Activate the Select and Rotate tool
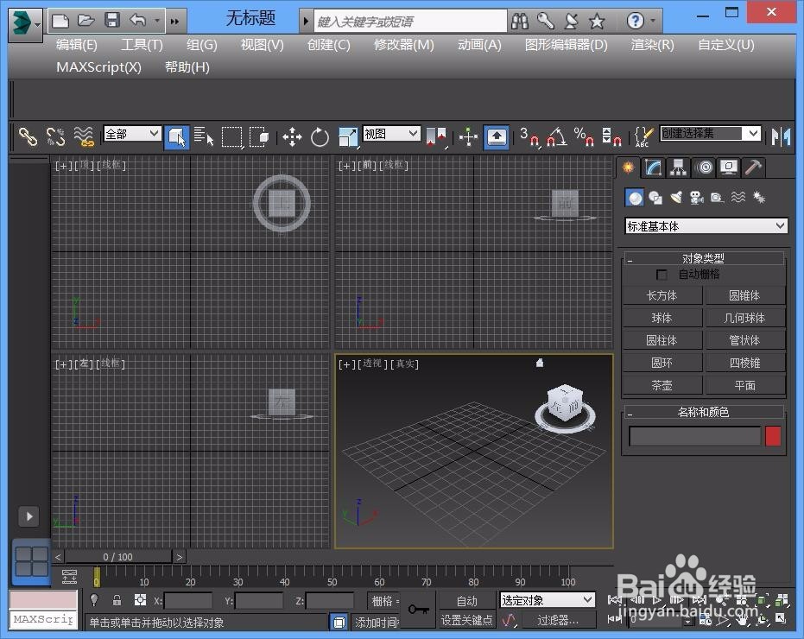The image size is (804, 639). [320, 137]
